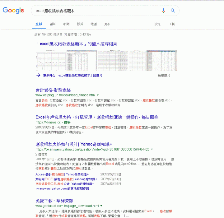Expand dropdown arrow next to weiping.url.tw URL
224x218 pixels.
(98, 95)
